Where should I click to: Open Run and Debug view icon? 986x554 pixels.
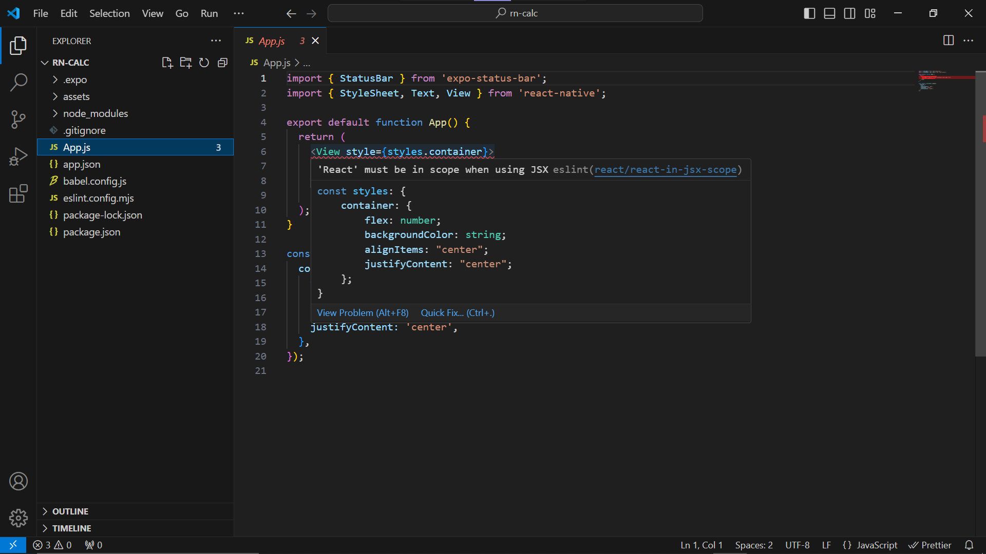[x=18, y=156]
